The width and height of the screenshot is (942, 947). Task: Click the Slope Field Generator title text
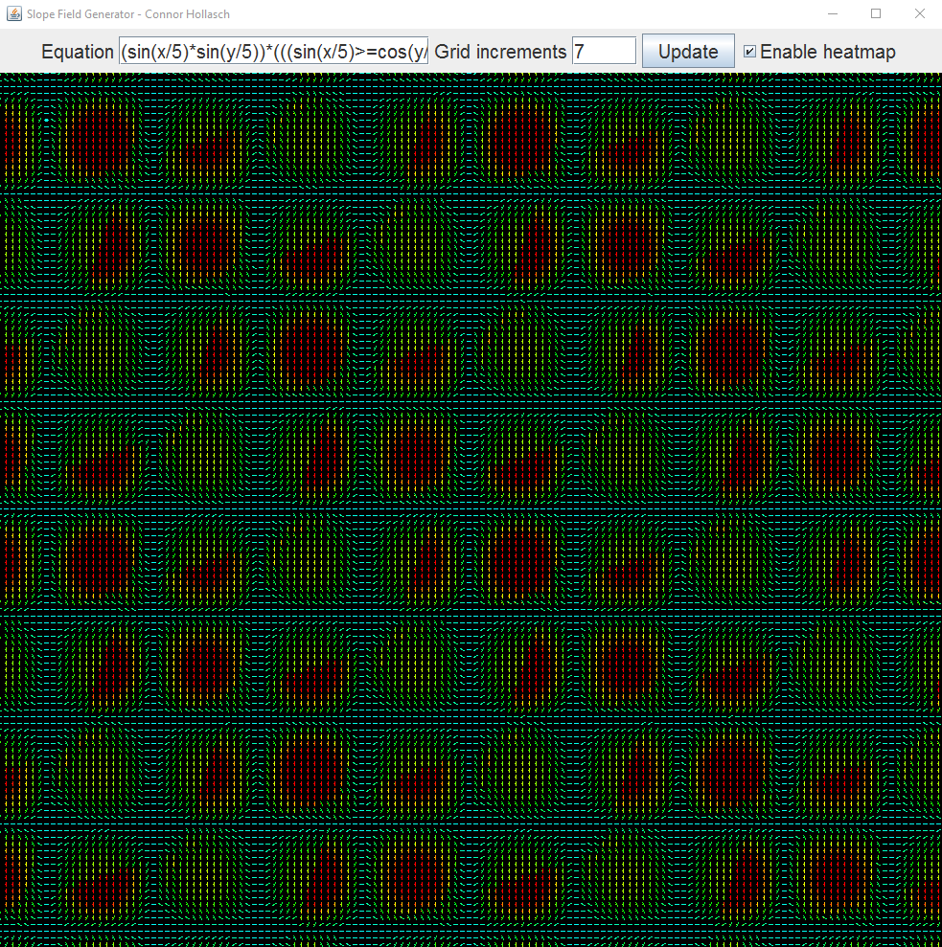pyautogui.click(x=125, y=14)
